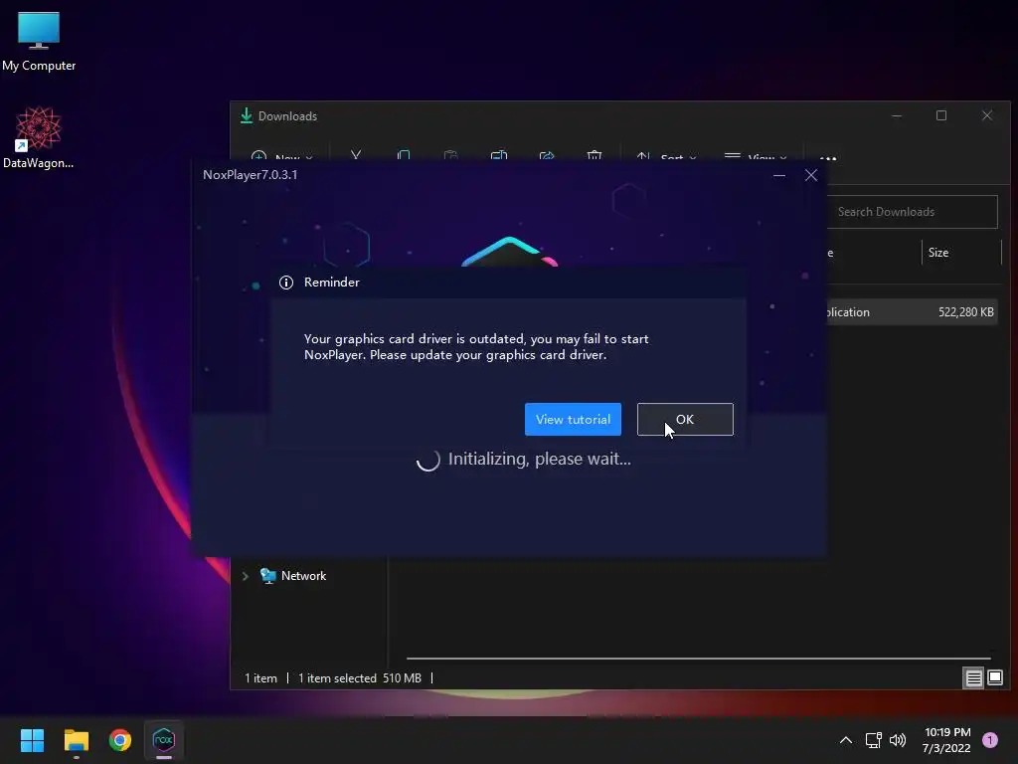The width and height of the screenshot is (1018, 764).
Task: Open the volume control in tray
Action: tap(898, 740)
